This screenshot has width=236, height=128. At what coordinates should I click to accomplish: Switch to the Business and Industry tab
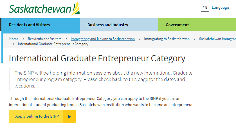pyautogui.click(x=108, y=25)
